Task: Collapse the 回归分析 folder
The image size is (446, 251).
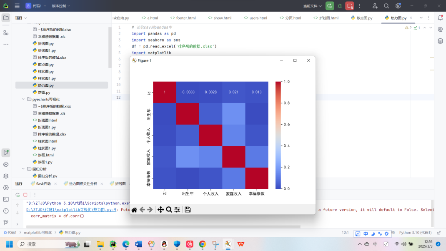Action: [23, 169]
